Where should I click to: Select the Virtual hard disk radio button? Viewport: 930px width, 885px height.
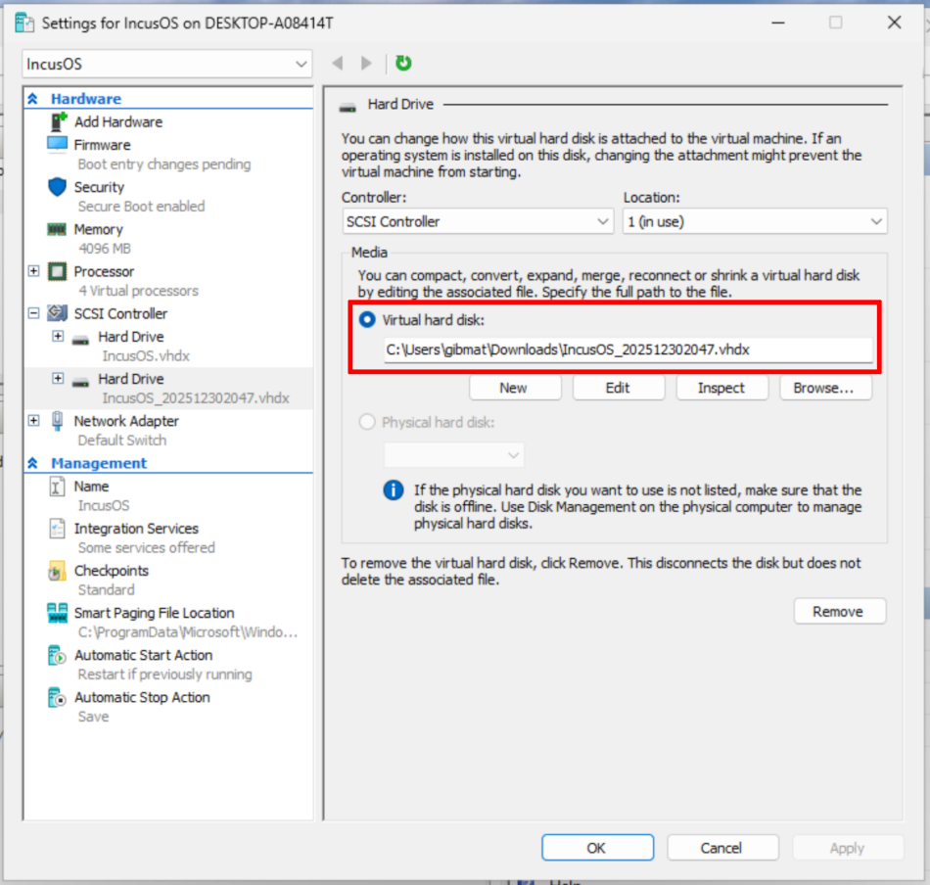pos(367,320)
